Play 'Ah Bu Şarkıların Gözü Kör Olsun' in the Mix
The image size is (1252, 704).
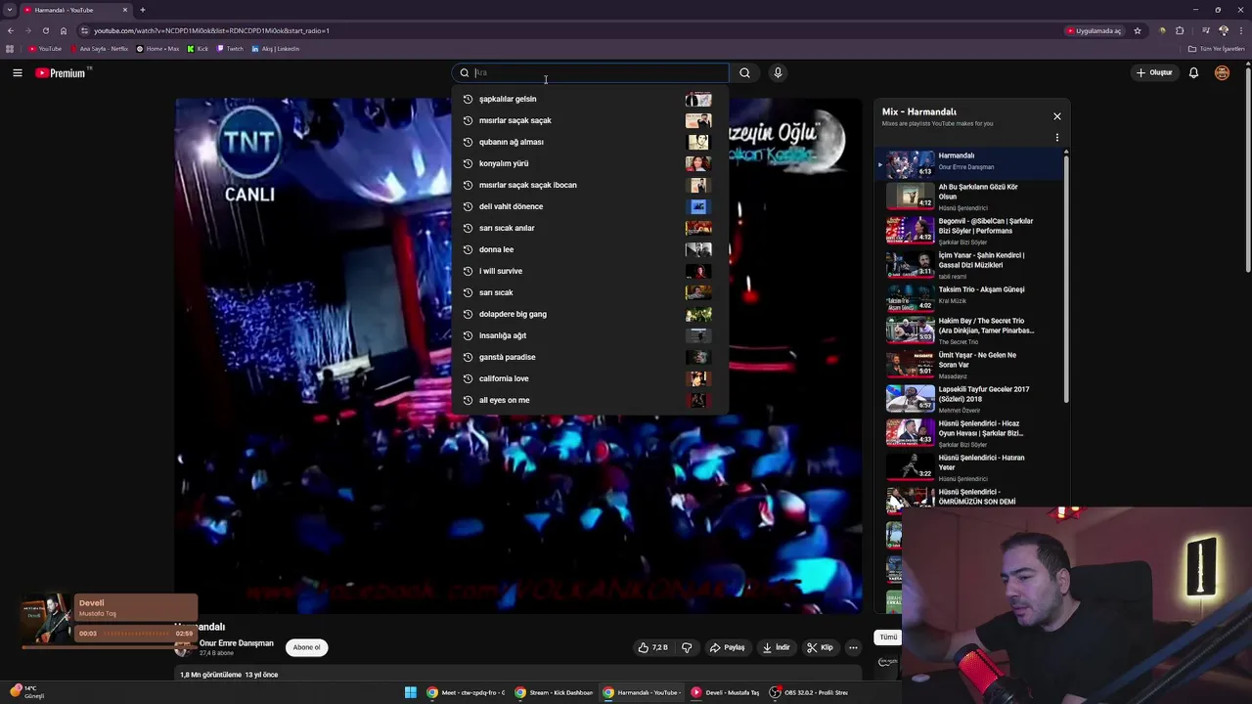pos(968,197)
